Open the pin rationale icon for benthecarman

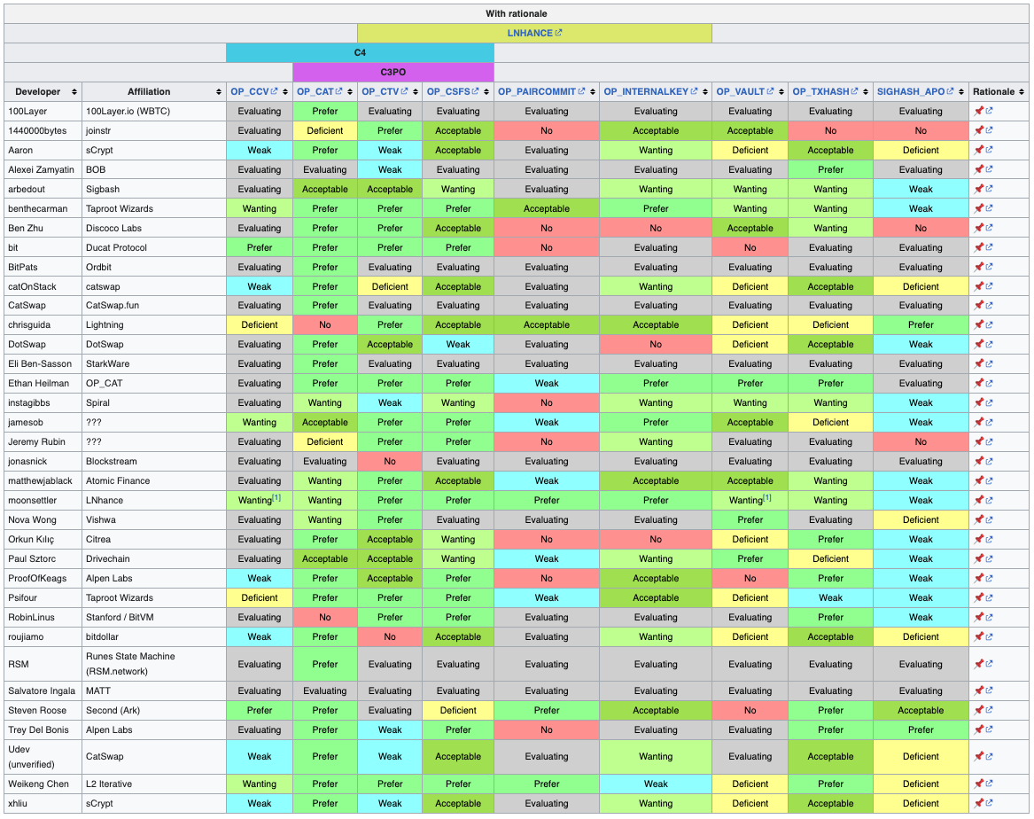[x=978, y=208]
